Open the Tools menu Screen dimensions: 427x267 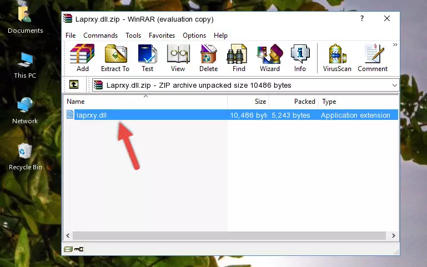133,36
